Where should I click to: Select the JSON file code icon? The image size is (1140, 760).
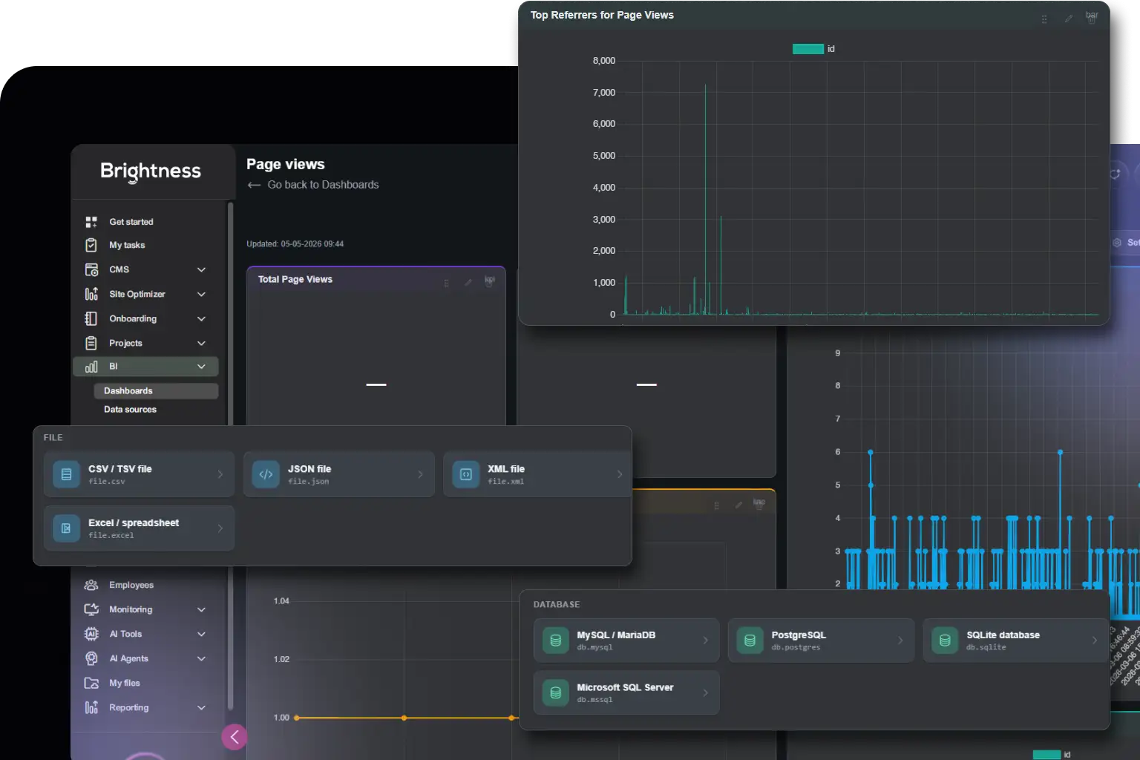[266, 474]
